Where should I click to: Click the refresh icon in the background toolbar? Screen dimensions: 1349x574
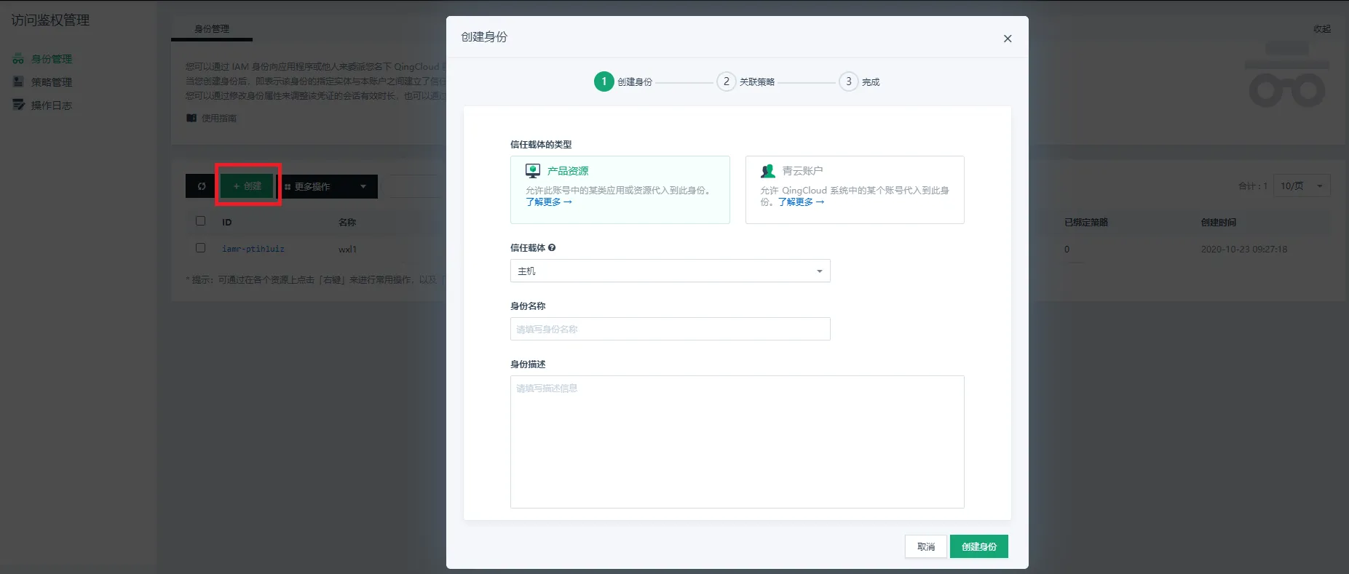click(202, 186)
